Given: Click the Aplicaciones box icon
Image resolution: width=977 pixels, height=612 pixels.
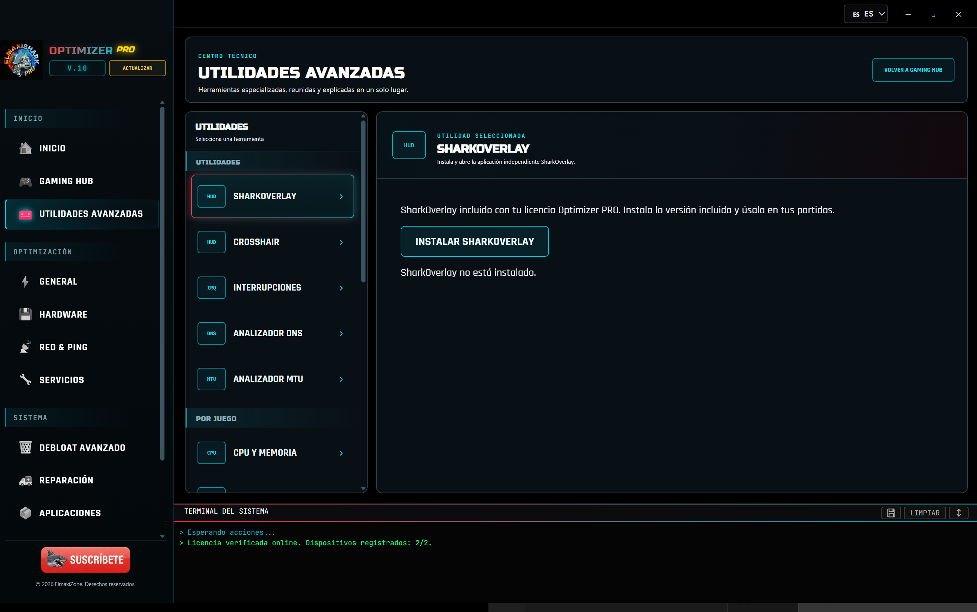Looking at the screenshot, I should pyautogui.click(x=26, y=513).
